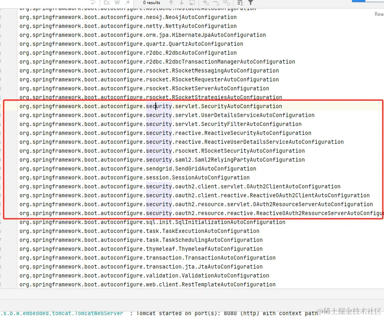The height and width of the screenshot is (318, 384).
Task: Click SendGridAutoConfiguration line
Action: (138, 169)
